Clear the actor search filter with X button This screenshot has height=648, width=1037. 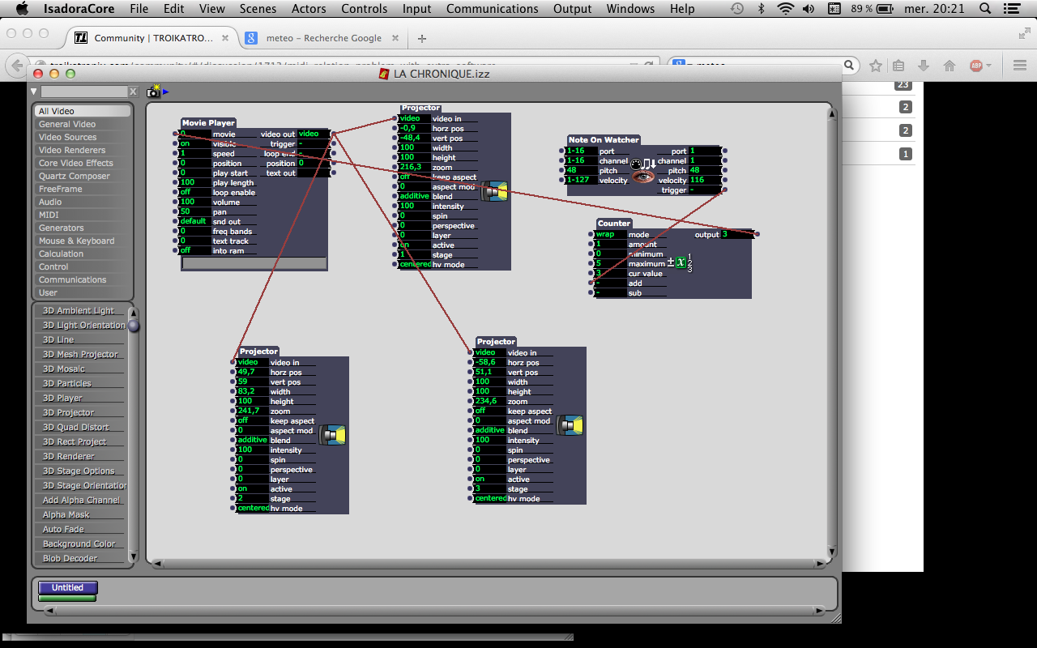pyautogui.click(x=134, y=92)
